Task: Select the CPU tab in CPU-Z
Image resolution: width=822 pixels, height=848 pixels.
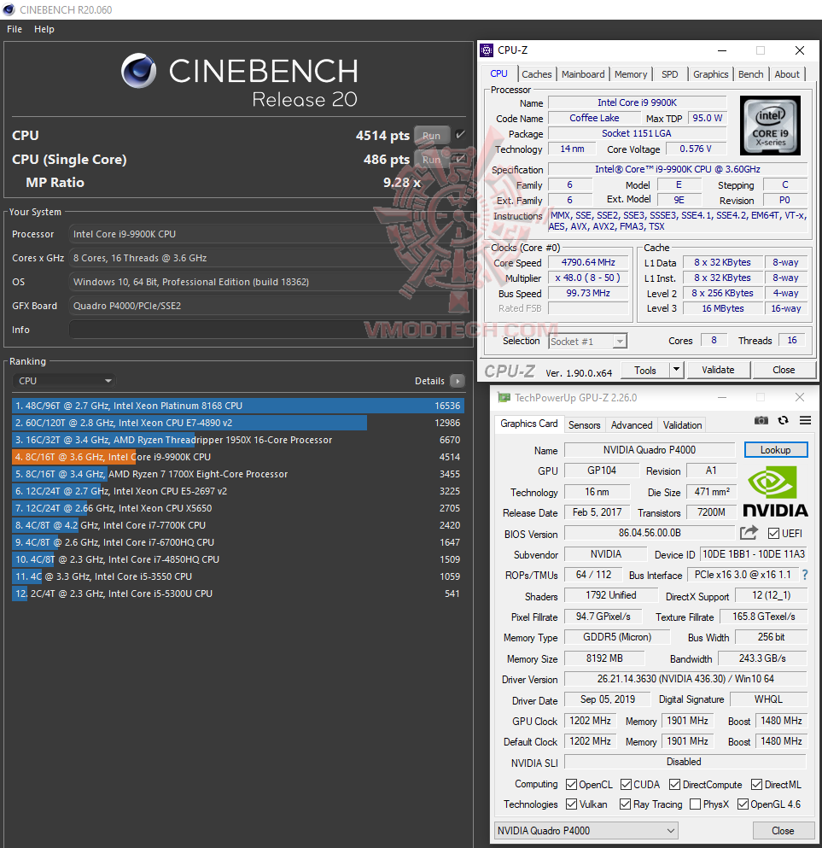Action: click(x=498, y=73)
